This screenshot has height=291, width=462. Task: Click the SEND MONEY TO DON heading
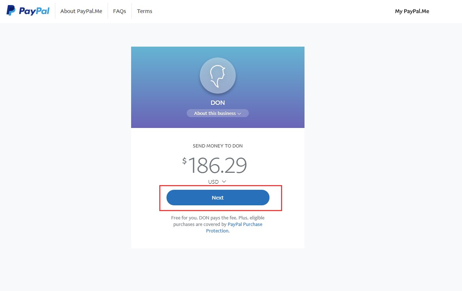point(218,146)
